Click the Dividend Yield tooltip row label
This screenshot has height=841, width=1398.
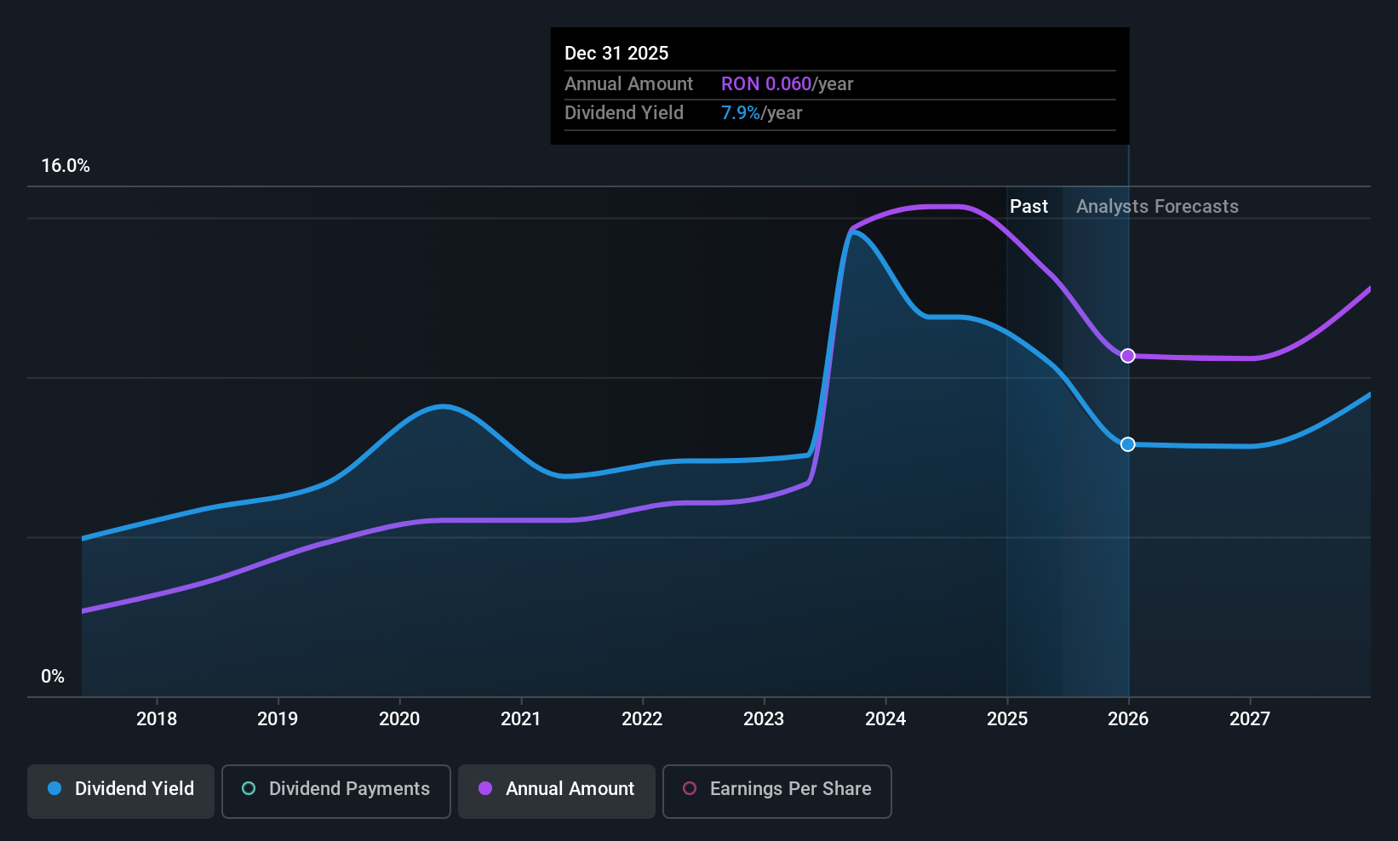coord(624,113)
